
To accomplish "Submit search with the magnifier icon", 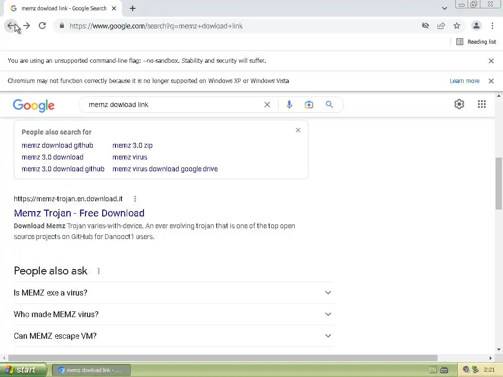I will (330, 105).
